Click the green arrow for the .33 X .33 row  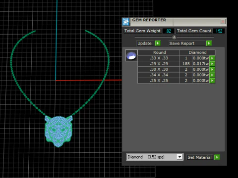212,58
